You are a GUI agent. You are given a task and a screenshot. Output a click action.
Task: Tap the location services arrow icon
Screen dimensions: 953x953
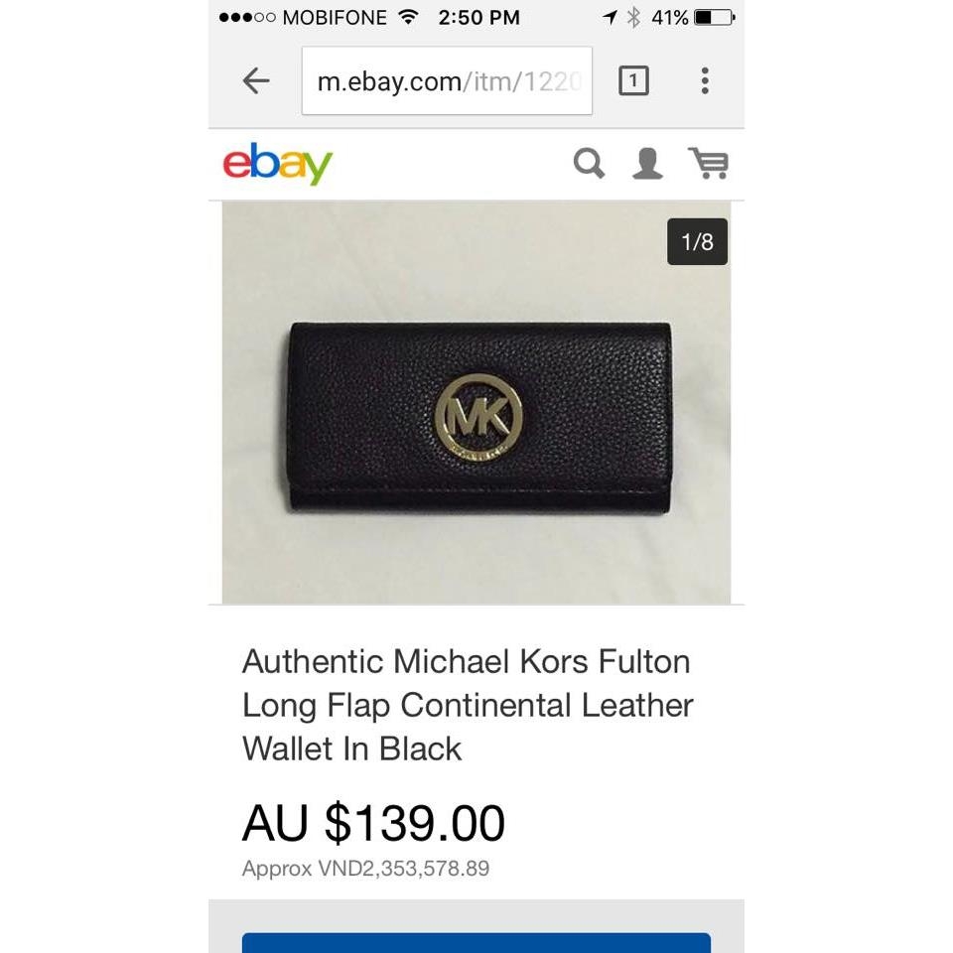click(610, 17)
